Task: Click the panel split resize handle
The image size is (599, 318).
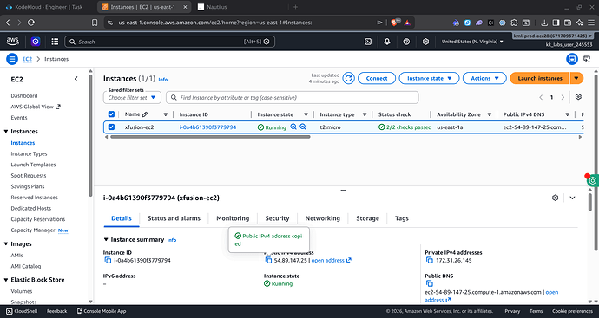Action: coord(343,190)
